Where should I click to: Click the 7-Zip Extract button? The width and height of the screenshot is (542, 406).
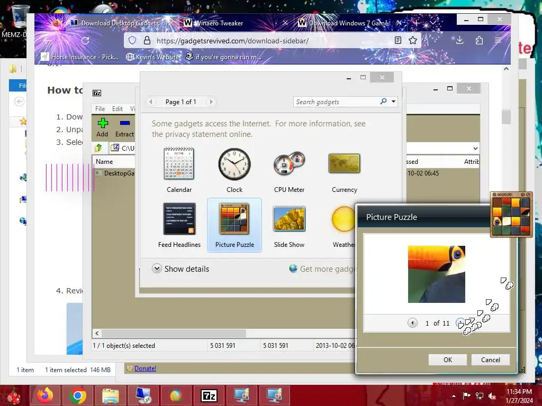(124, 127)
